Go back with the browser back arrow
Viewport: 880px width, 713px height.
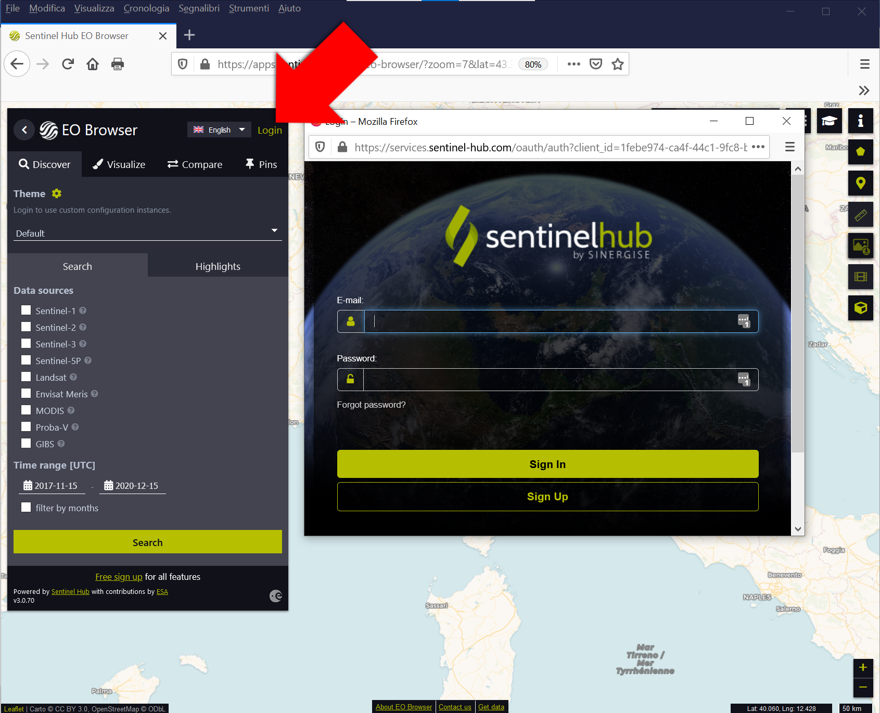coord(17,64)
